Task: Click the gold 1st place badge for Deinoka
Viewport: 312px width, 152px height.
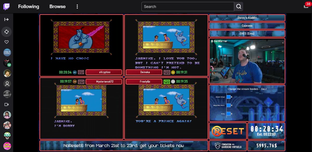Action: click(173, 72)
